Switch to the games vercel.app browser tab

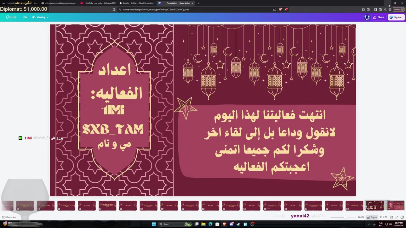(x=59, y=3)
